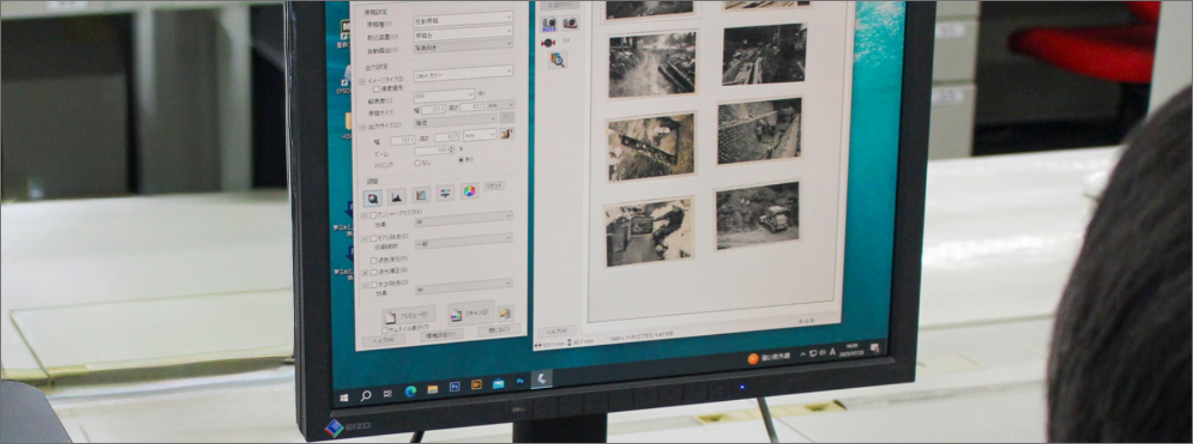Click the preview zoom magnifier icon
Image resolution: width=1193 pixels, height=444 pixels.
point(557,60)
